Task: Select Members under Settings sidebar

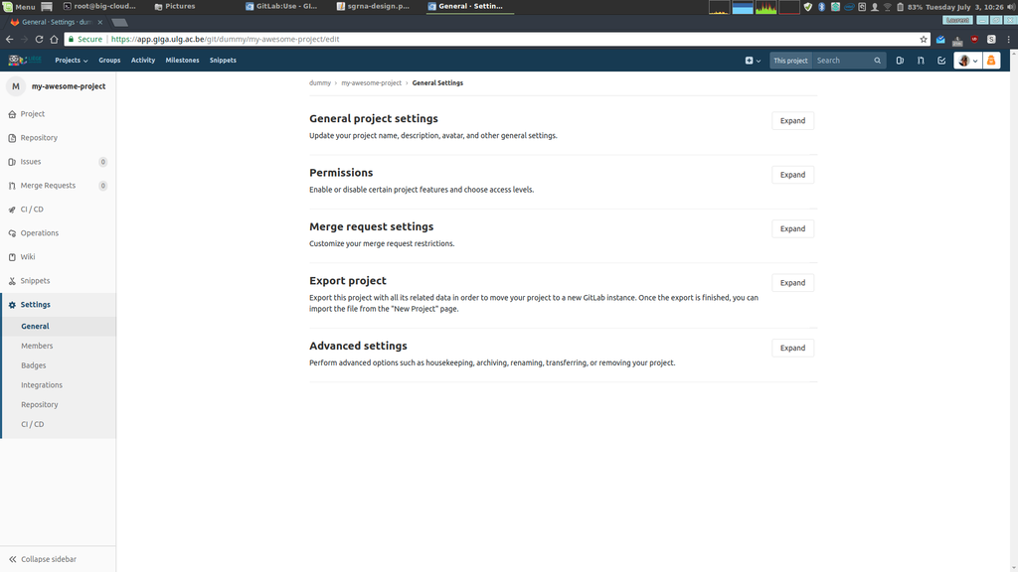Action: coord(37,346)
